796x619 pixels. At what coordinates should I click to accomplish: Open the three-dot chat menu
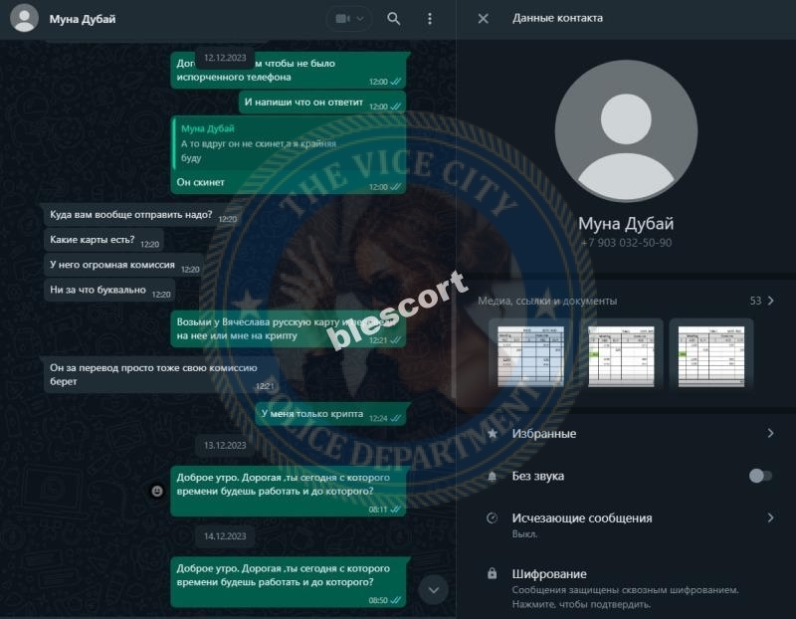coord(430,19)
